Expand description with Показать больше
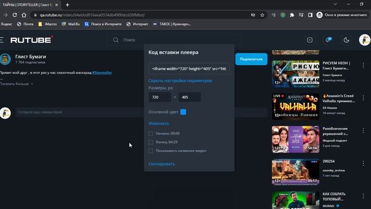Screen dimensions: 371x209 coord(17,84)
